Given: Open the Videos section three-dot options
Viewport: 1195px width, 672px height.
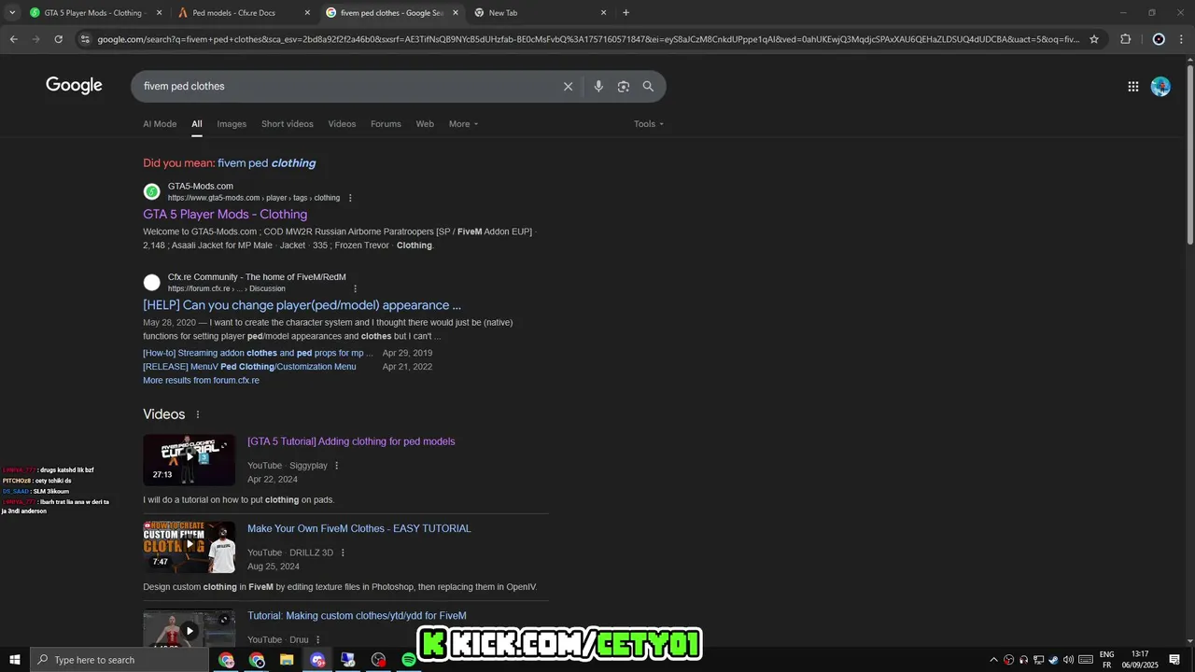Looking at the screenshot, I should pos(197,414).
